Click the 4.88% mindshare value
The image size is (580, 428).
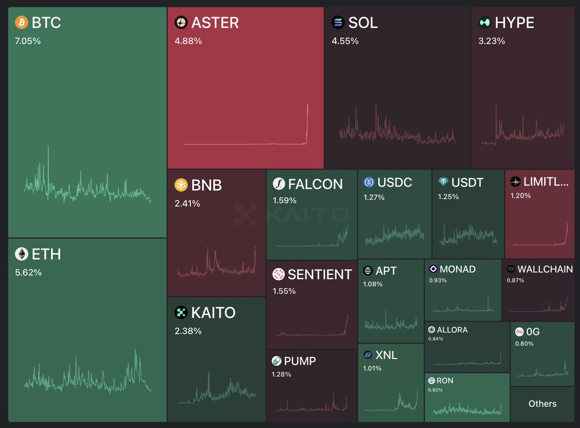(188, 41)
